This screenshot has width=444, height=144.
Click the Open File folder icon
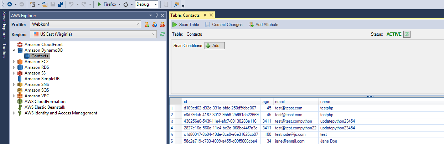(x=45, y=4)
